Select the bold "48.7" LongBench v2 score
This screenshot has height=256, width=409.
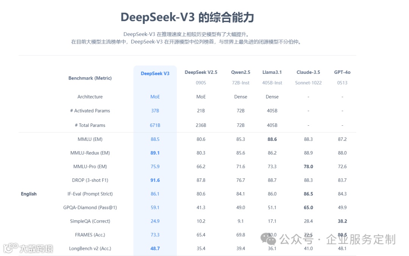[155, 248]
